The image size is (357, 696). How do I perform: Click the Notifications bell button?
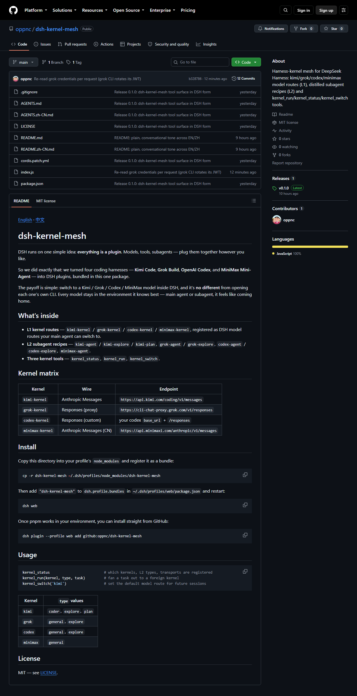pos(271,28)
